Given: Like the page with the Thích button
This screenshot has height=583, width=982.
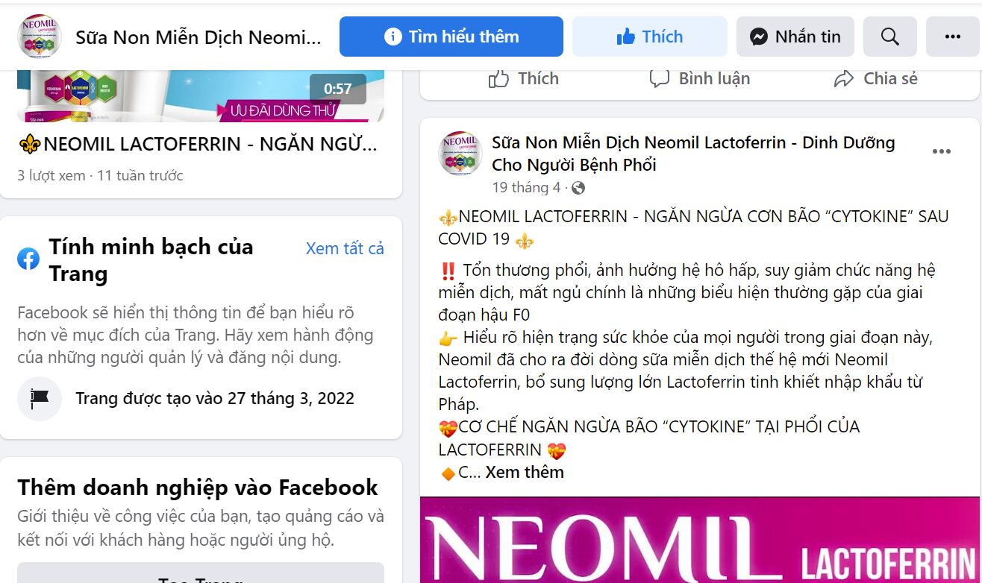Looking at the screenshot, I should 650,37.
